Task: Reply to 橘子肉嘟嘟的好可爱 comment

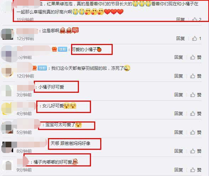Action: (178, 170)
